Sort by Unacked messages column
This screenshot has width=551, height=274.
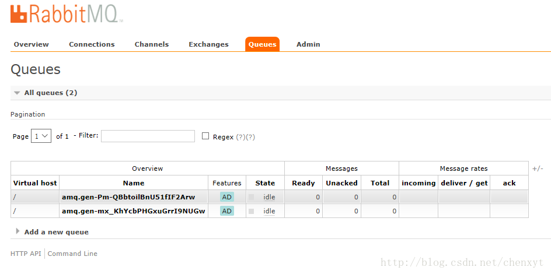click(341, 183)
